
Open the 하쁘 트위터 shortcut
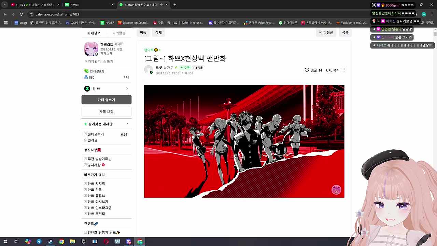96,214
